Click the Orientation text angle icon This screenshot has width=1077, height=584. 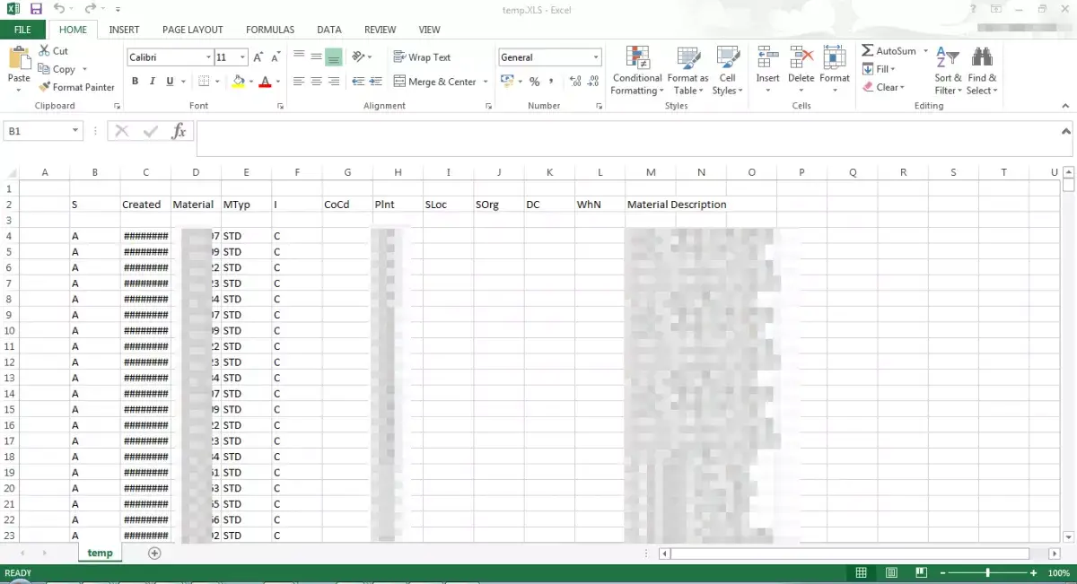coord(359,57)
